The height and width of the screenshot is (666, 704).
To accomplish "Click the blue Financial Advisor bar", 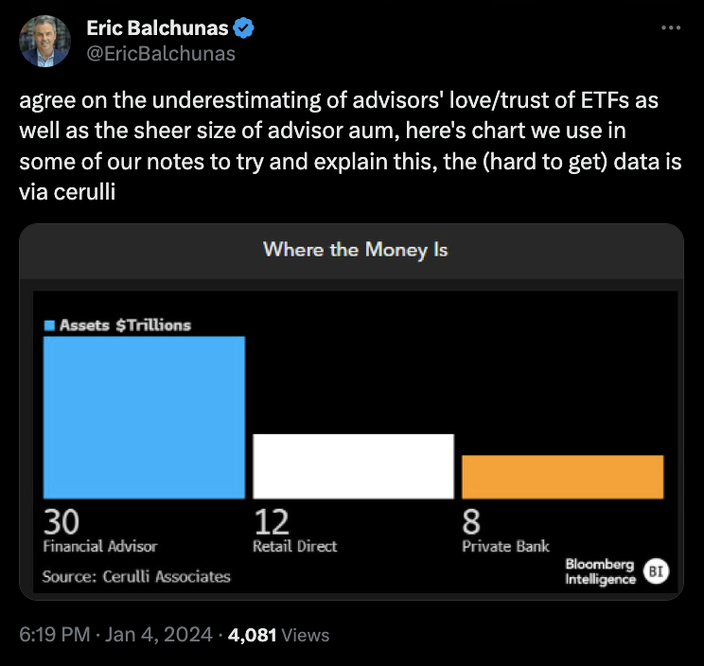I will [x=144, y=417].
